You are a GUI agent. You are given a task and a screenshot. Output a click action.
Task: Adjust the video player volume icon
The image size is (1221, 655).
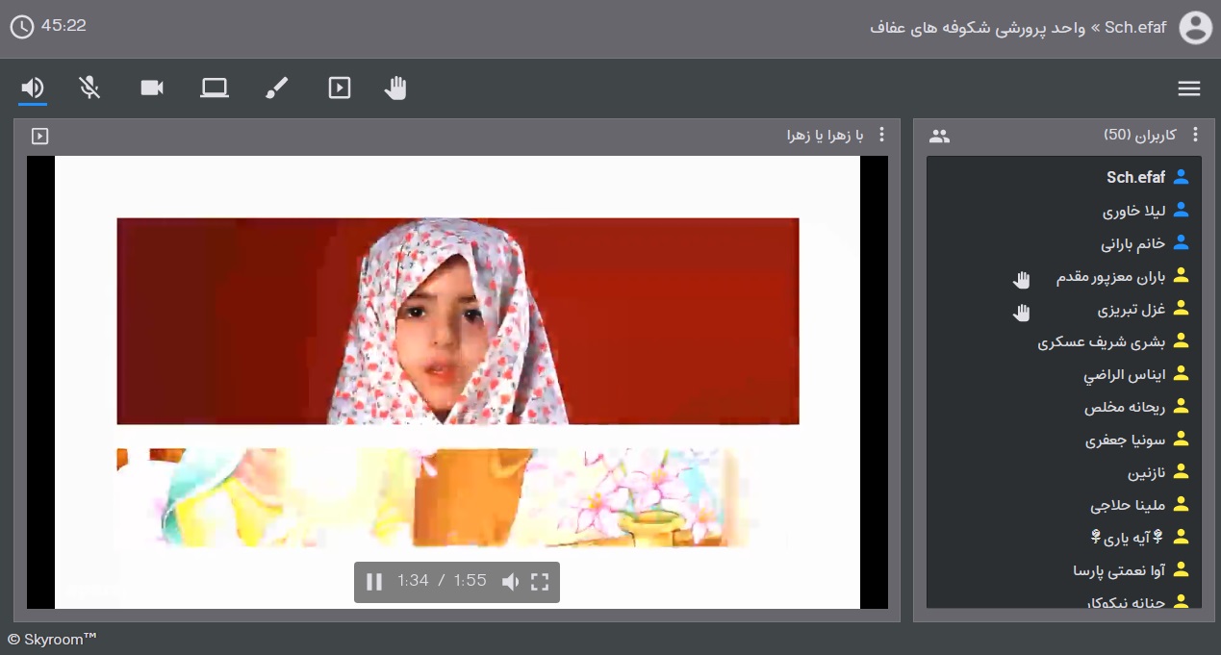point(510,581)
